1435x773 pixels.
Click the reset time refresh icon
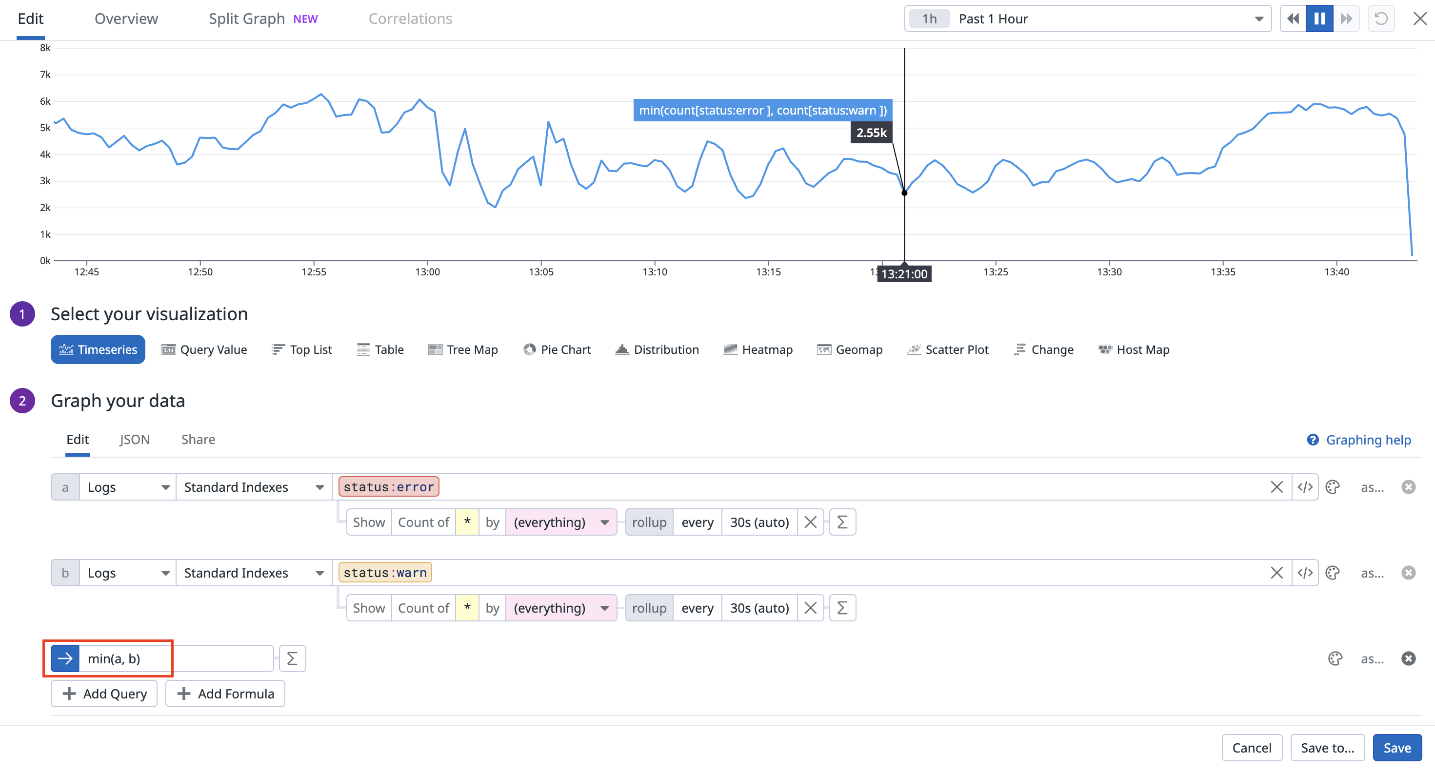[x=1380, y=19]
